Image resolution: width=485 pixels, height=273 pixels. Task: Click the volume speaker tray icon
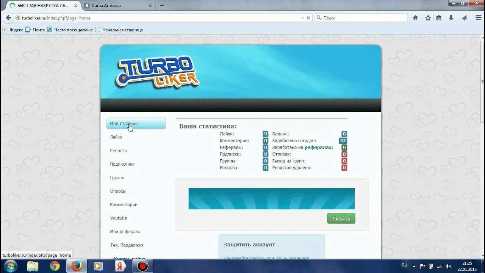[x=448, y=266]
